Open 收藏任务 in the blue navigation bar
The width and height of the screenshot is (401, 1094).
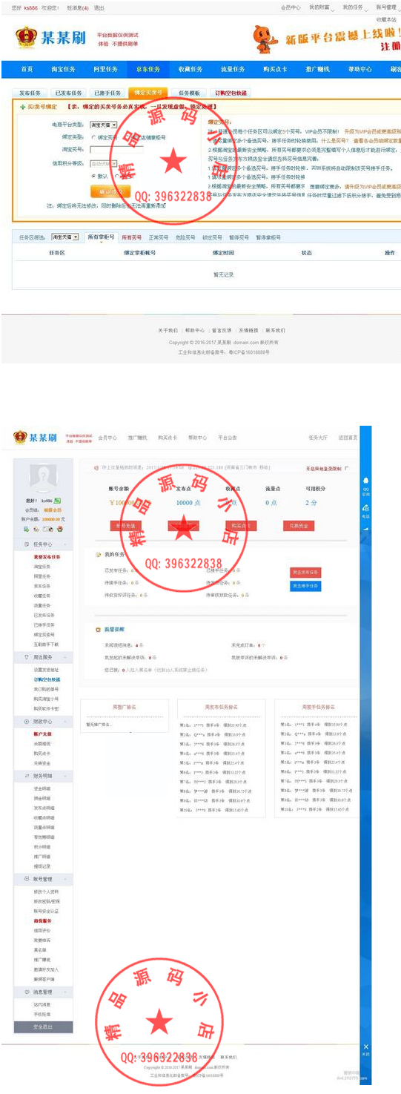pyautogui.click(x=190, y=69)
